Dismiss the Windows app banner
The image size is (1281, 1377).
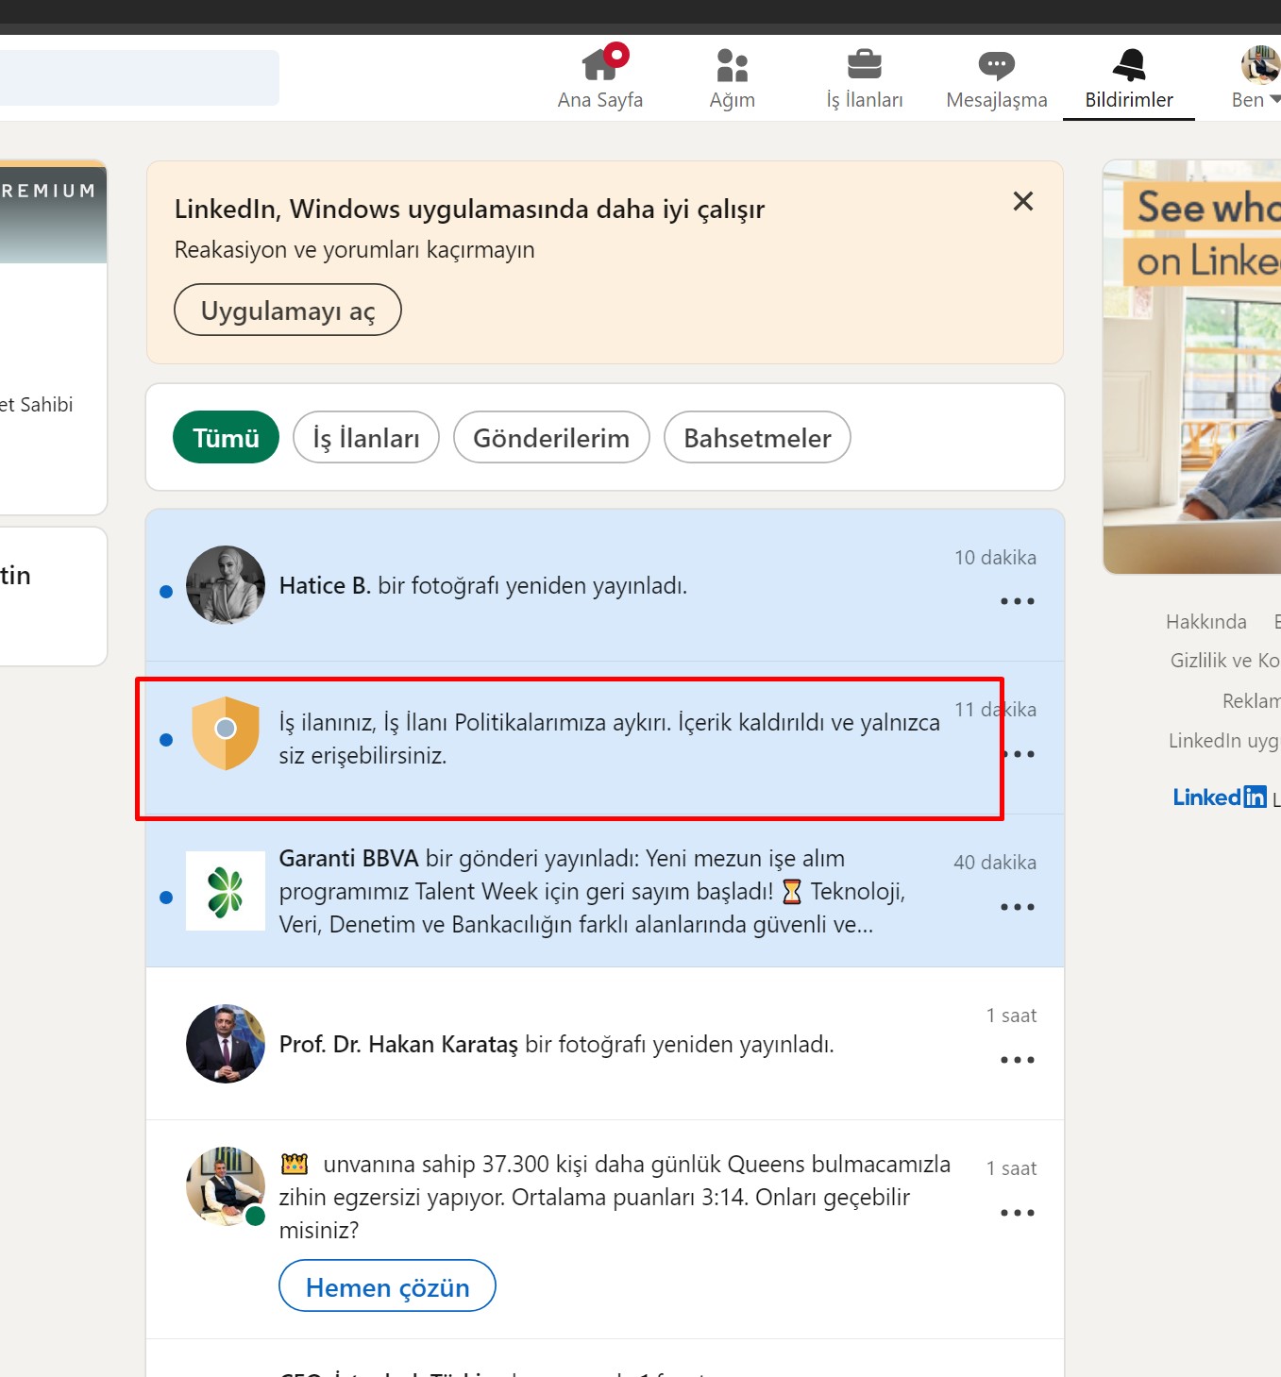[x=1023, y=201]
